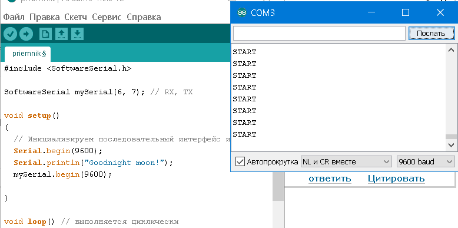The image size is (458, 228).
Task: Maximize the COM3 serial monitor window
Action: 406,12
